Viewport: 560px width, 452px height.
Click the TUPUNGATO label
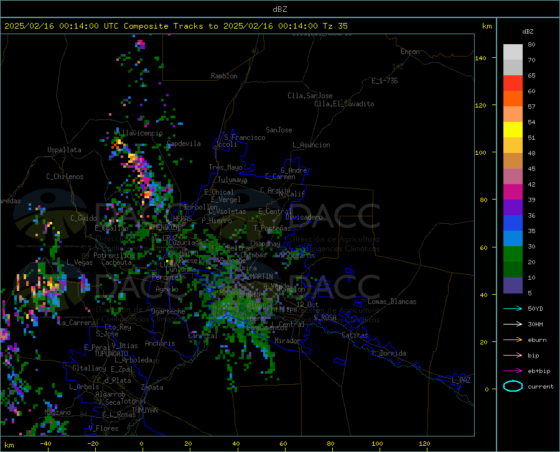[x=111, y=354]
